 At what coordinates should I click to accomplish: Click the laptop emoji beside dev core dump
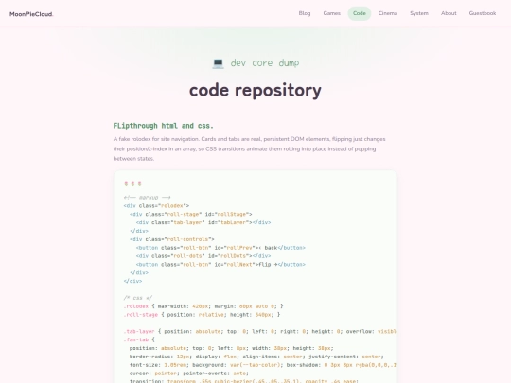[x=218, y=62]
